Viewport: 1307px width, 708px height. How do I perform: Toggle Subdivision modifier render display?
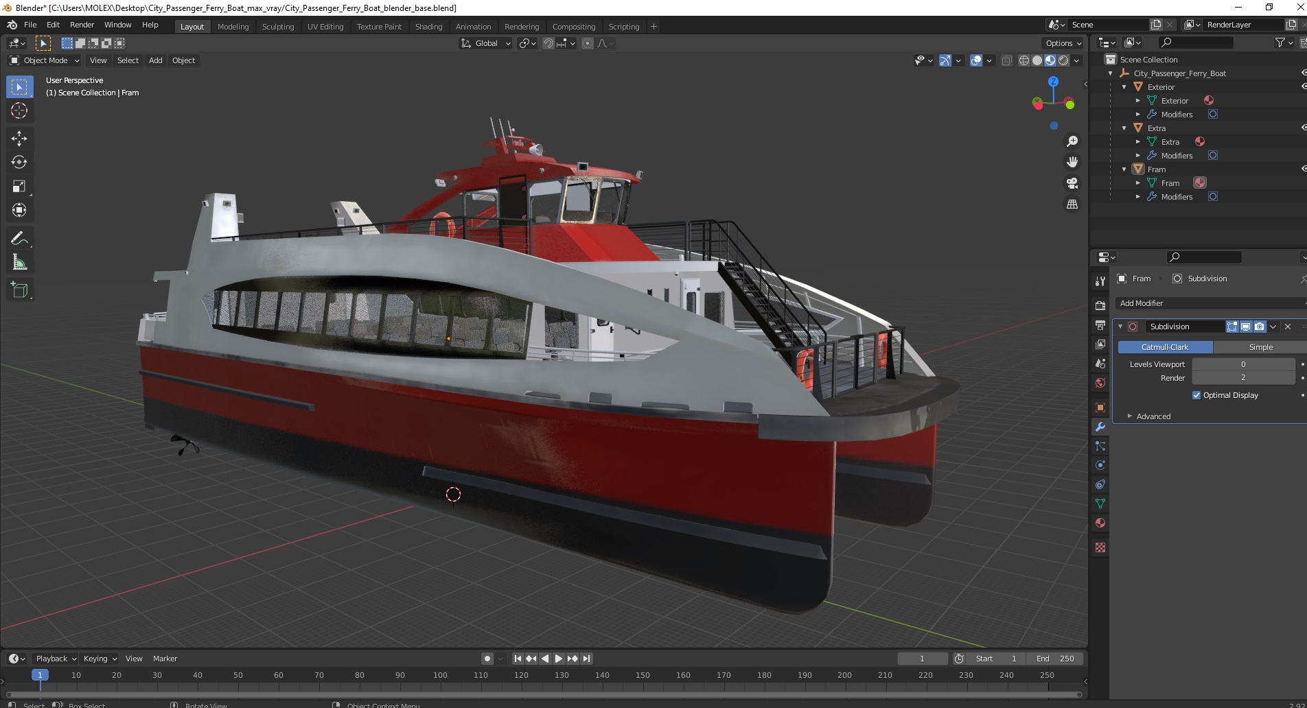pos(1260,327)
